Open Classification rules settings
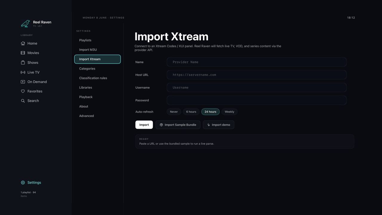382x215 pixels. (x=97, y=78)
